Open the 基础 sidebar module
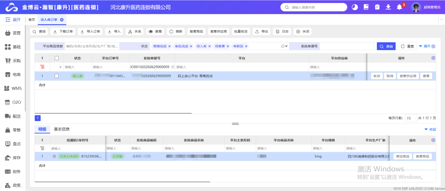445x191 pixels. coord(13,47)
